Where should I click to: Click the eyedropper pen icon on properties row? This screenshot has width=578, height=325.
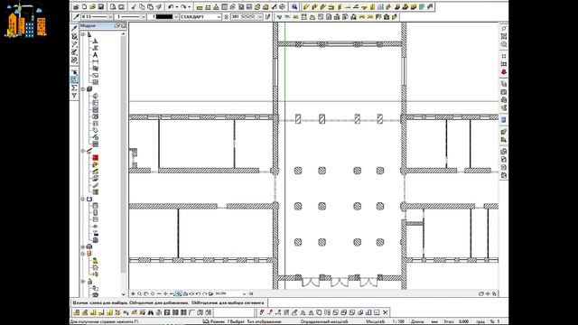[76, 16]
